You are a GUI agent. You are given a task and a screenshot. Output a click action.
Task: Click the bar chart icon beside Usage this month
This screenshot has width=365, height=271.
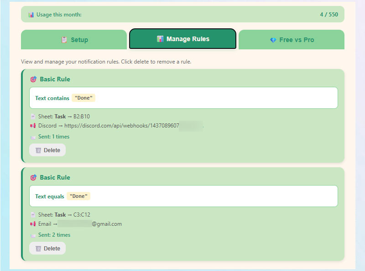click(31, 15)
